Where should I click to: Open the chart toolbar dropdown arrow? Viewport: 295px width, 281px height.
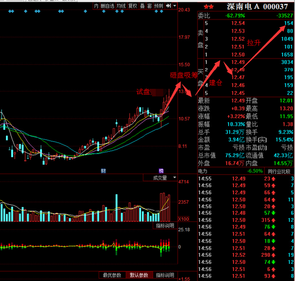pyautogui.click(x=175, y=6)
